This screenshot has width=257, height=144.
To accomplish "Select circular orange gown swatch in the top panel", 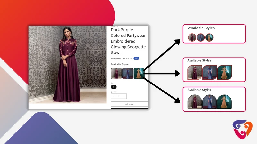I will 209,37.
